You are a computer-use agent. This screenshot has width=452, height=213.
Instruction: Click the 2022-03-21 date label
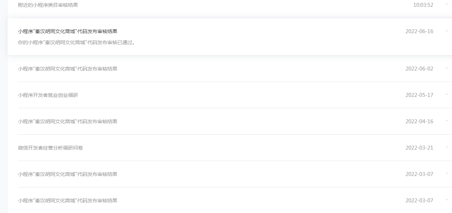point(419,148)
